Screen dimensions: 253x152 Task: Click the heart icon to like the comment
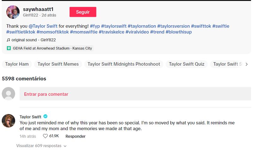click(x=45, y=136)
